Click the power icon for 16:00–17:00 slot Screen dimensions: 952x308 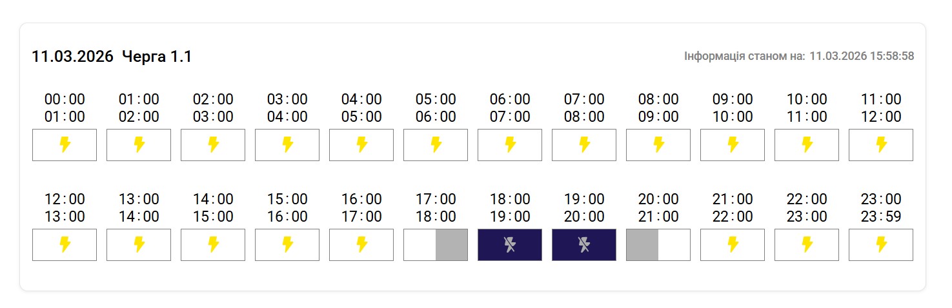click(361, 244)
